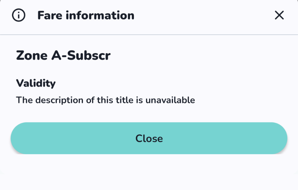Click the header divider line below the title

tap(149, 35)
